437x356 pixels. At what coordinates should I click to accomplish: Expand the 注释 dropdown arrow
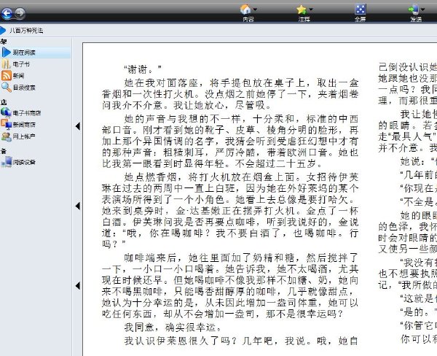311,9
